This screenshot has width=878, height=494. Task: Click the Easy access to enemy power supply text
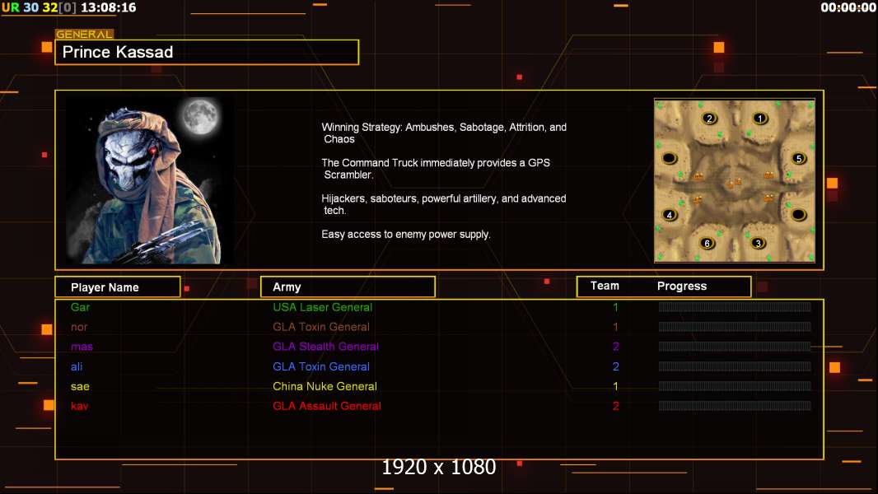tap(406, 235)
